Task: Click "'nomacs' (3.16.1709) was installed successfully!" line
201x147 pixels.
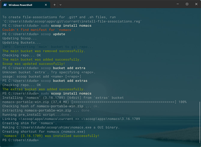Action: tap(51, 136)
